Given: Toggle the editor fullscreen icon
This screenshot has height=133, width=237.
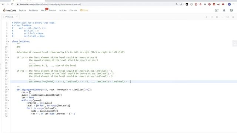Looking at the screenshot, I should point(233,17).
